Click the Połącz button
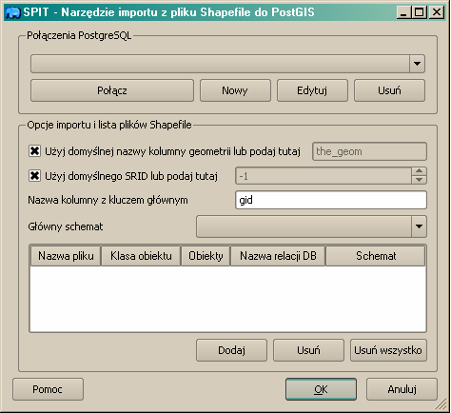 pos(112,90)
